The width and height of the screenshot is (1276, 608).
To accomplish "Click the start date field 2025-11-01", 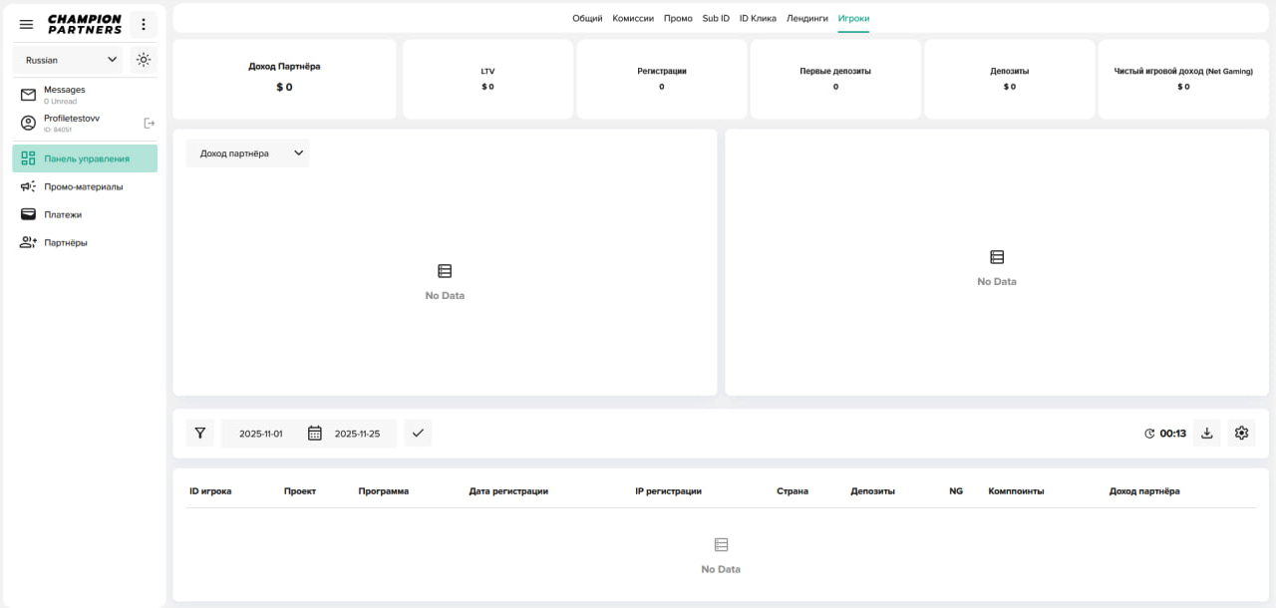I will (261, 434).
